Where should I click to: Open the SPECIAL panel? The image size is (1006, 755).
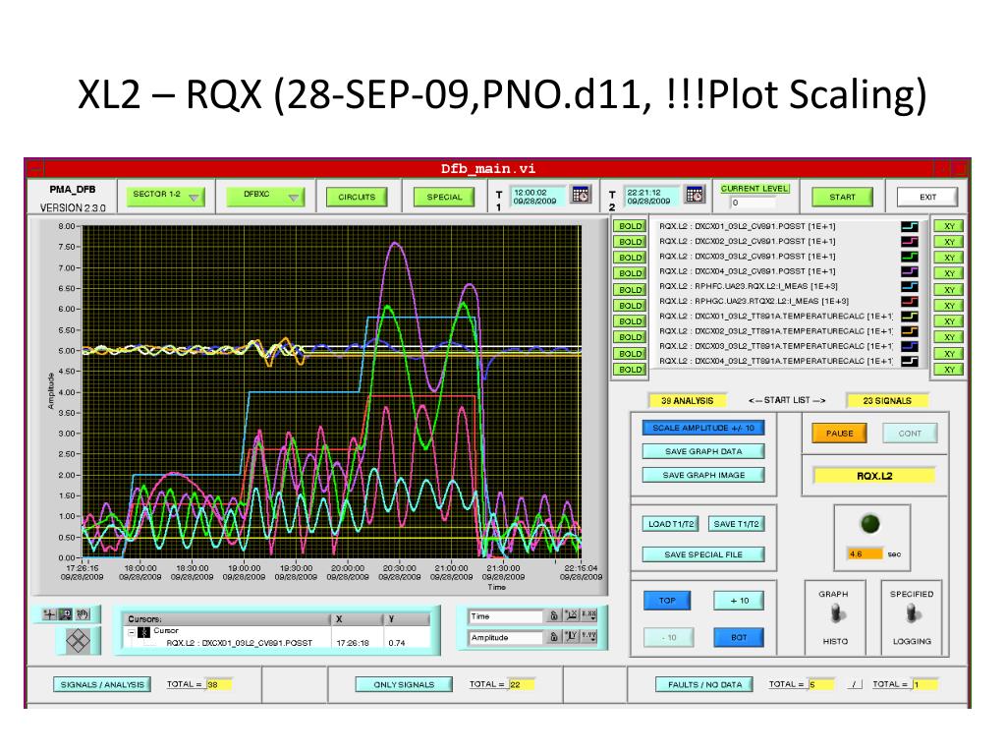444,197
